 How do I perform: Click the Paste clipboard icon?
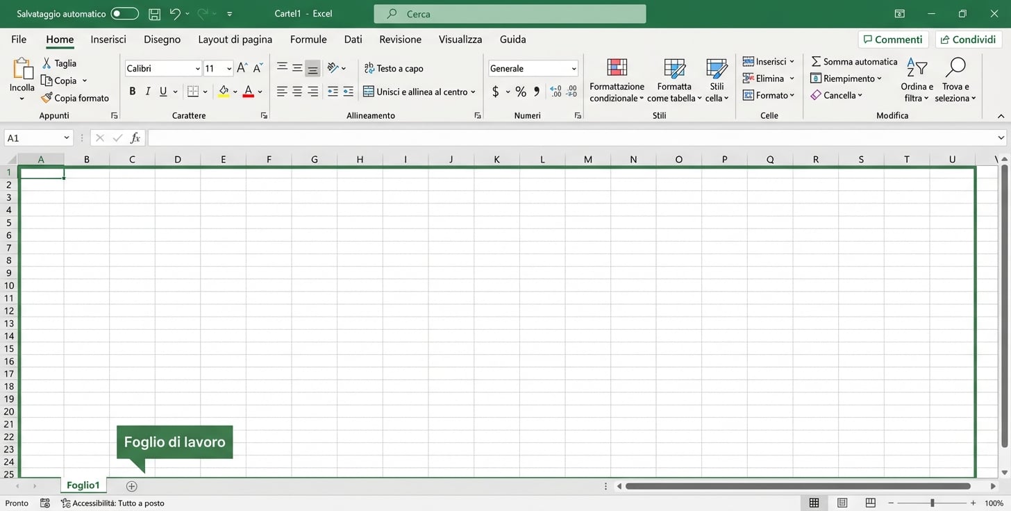(x=22, y=69)
